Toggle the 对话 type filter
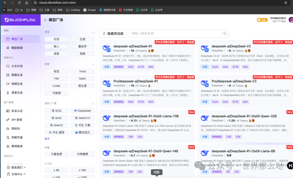293x178 pixels. (56, 39)
